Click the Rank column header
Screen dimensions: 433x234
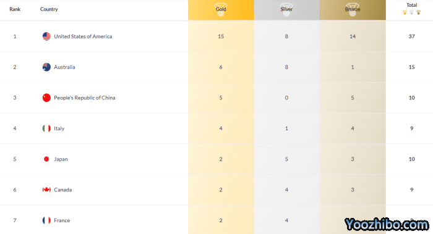[x=15, y=9]
